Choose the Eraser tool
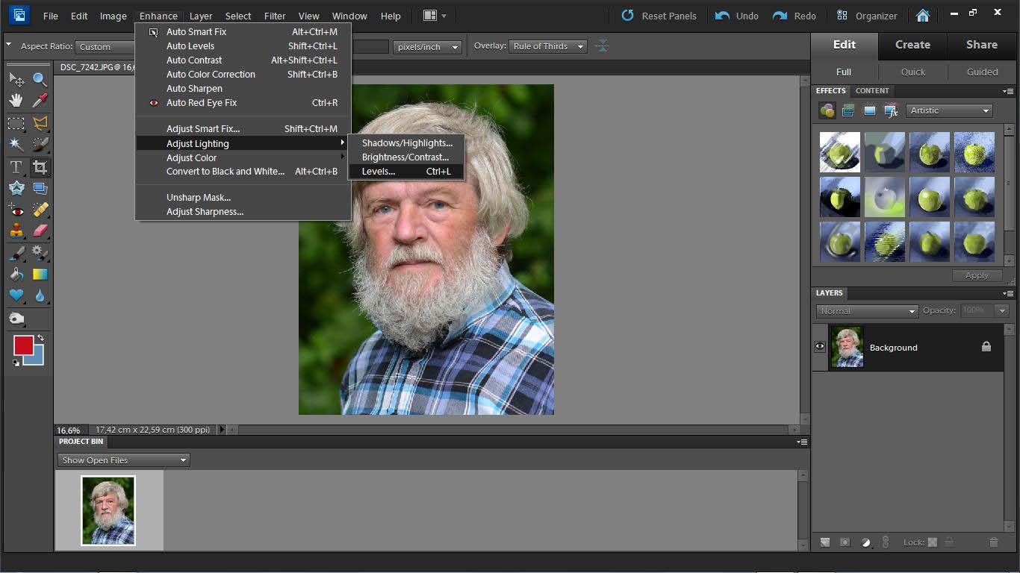 click(x=40, y=231)
